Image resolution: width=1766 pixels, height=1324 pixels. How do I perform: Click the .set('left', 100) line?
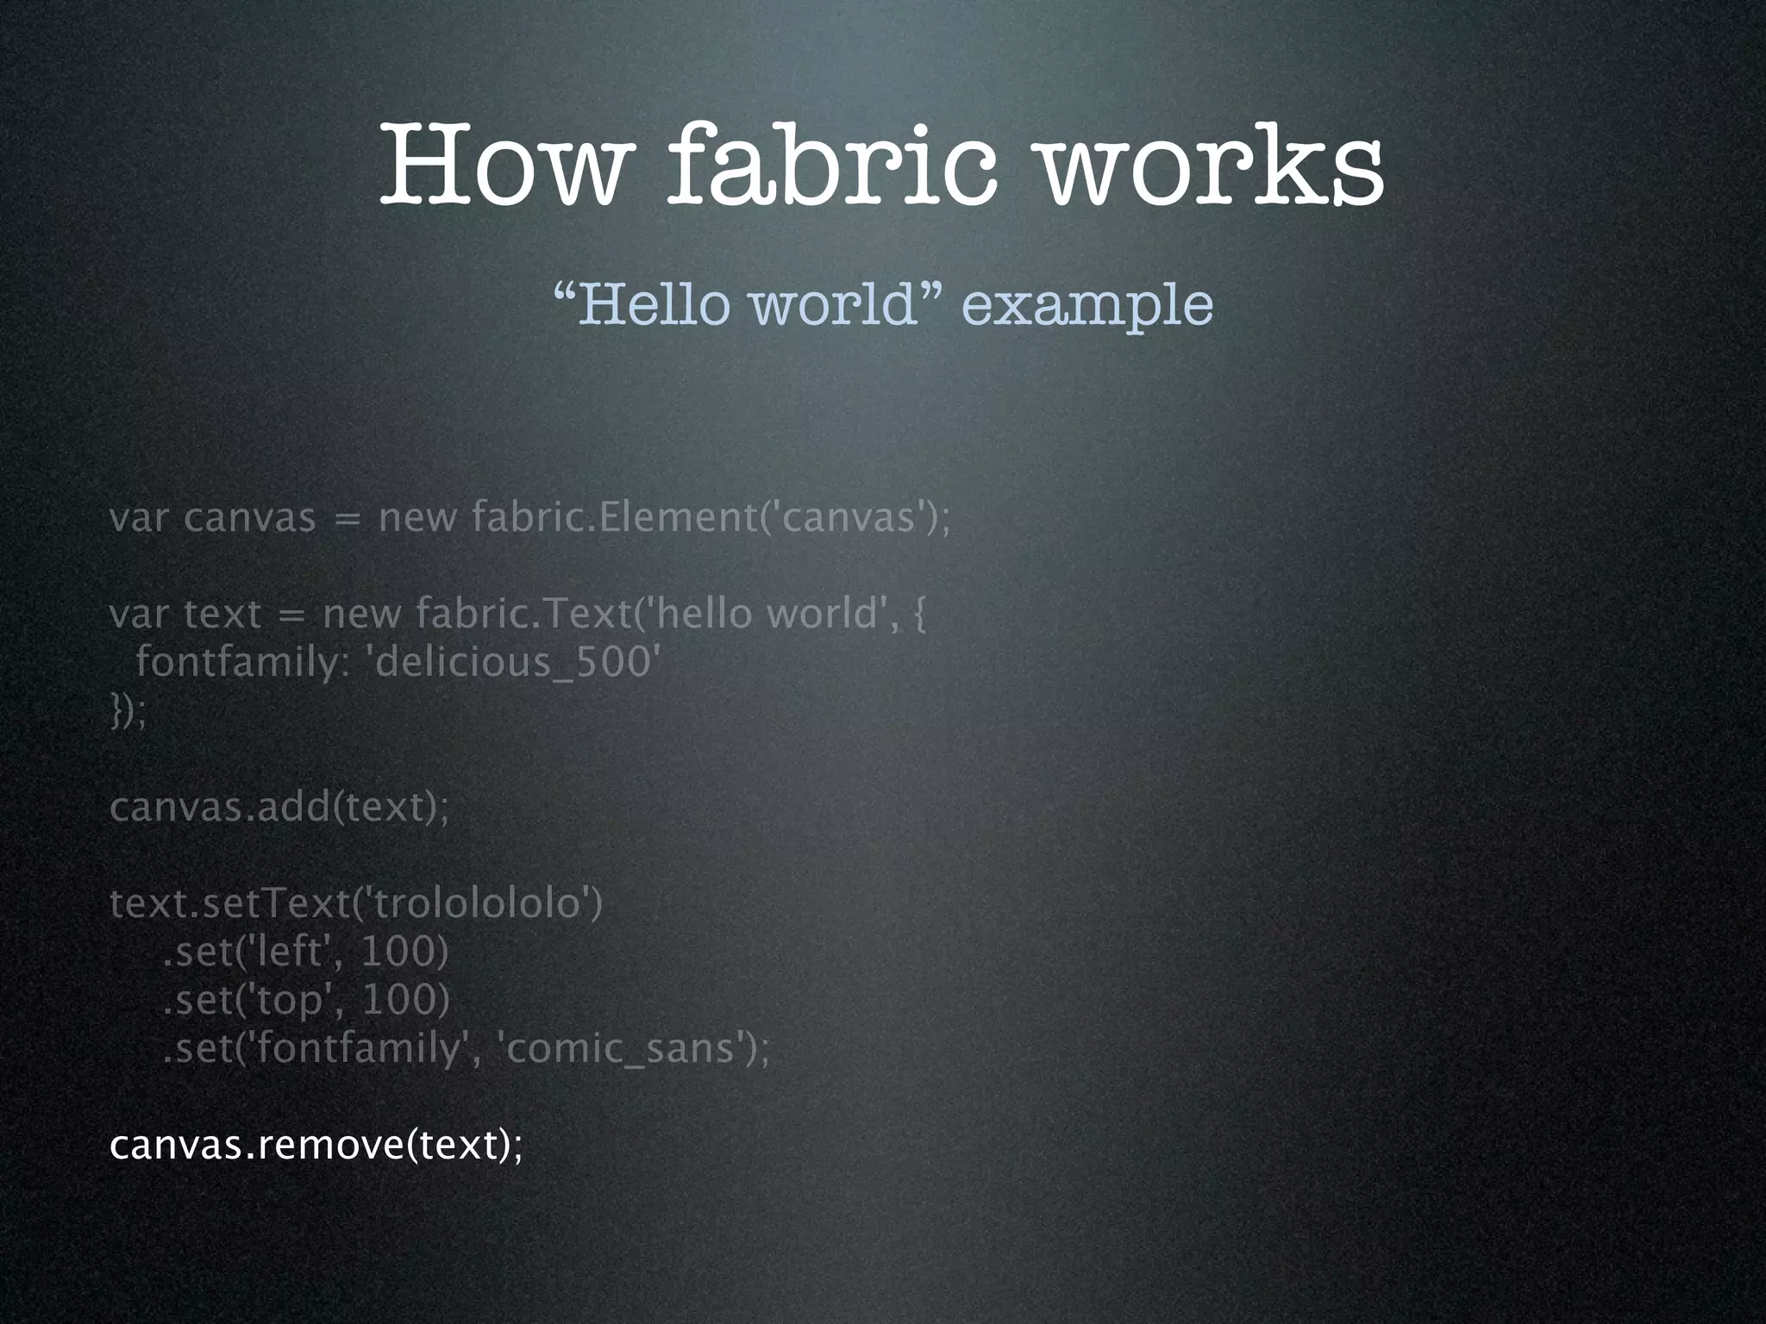[x=305, y=952]
